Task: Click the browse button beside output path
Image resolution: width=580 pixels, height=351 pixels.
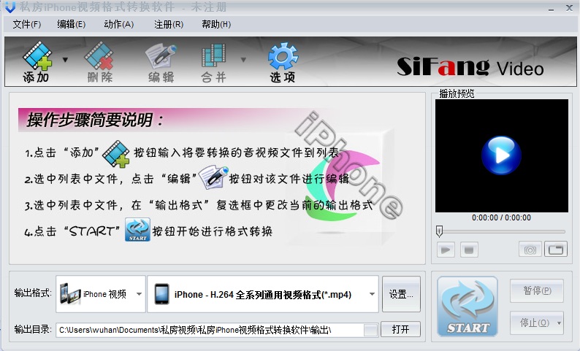Action: [x=370, y=330]
